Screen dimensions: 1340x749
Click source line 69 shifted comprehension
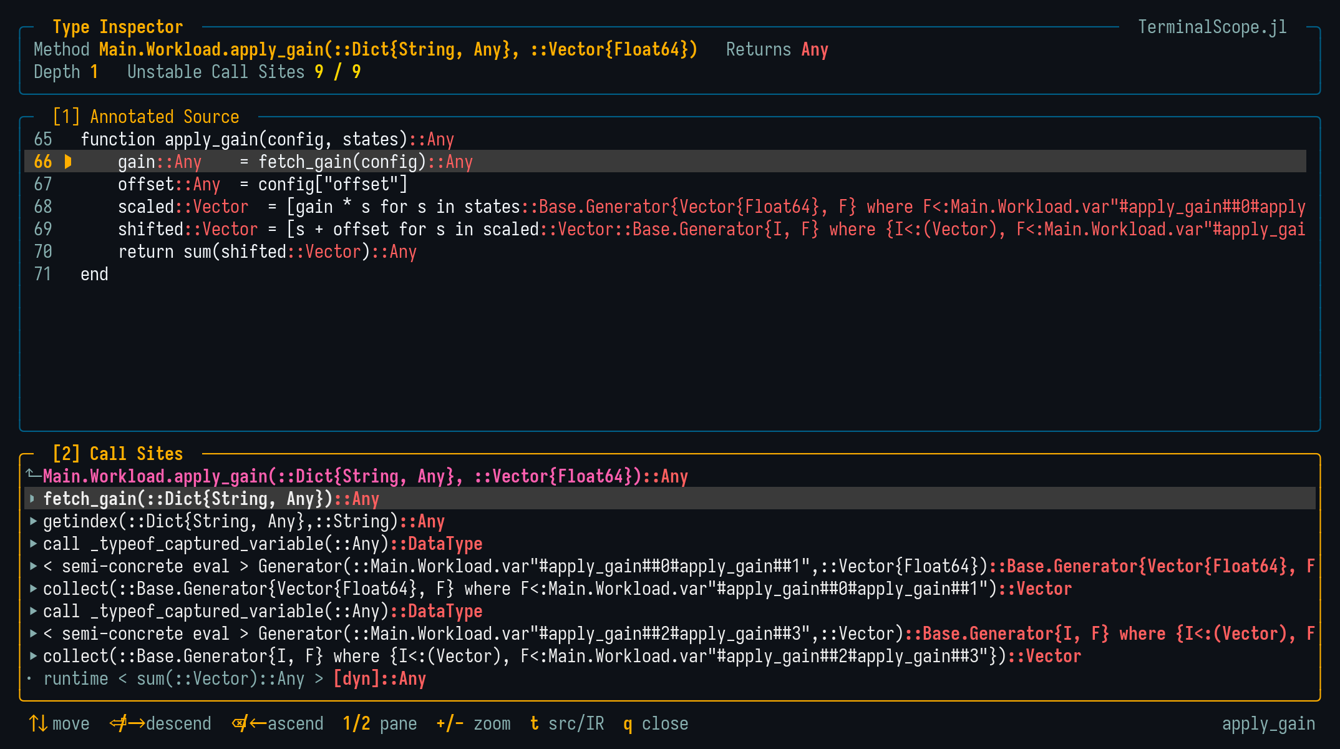tap(665, 229)
